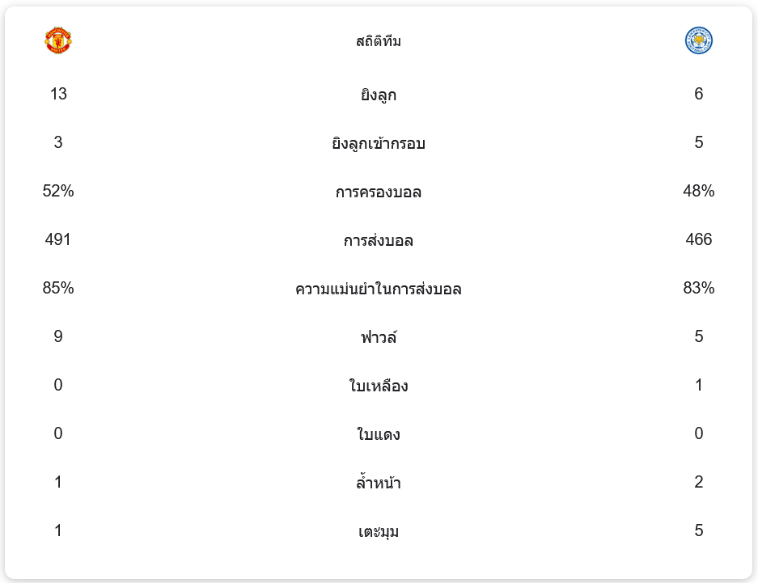The height and width of the screenshot is (583, 758).
Task: Click the ใบเหลือง row label
Action: coord(379,387)
